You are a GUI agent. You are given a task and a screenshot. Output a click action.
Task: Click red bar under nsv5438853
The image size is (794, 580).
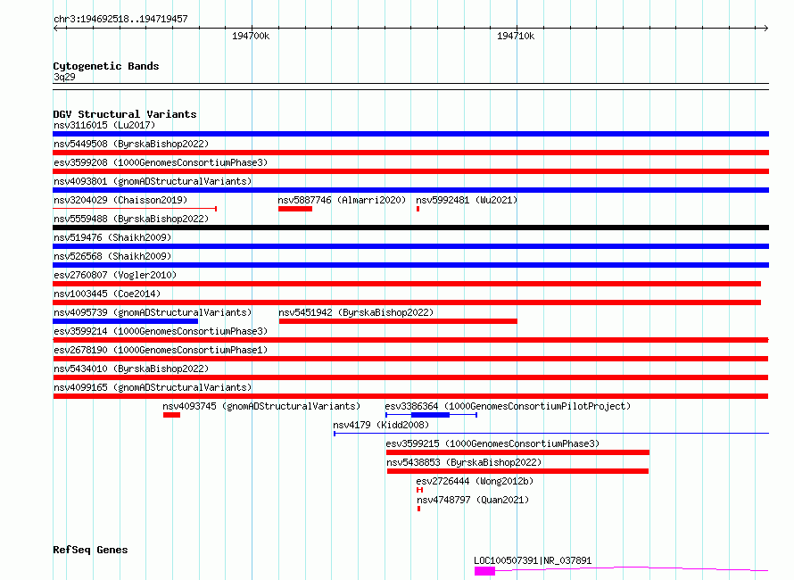(x=517, y=471)
